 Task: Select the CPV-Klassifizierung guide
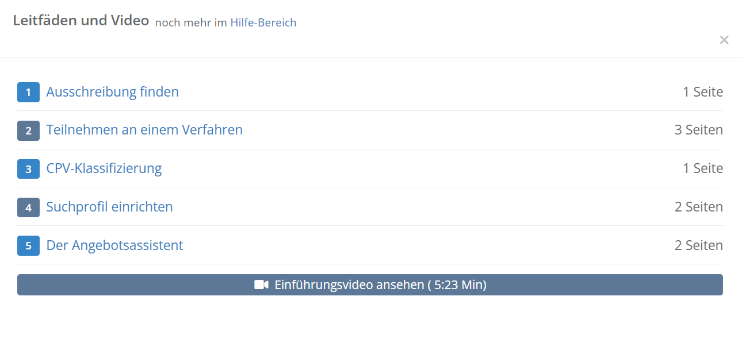104,168
